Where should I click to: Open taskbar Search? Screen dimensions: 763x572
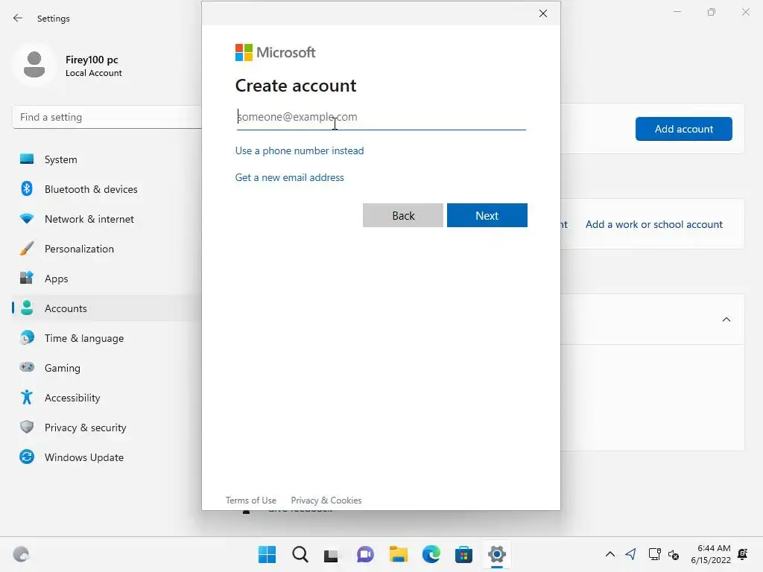(x=300, y=554)
